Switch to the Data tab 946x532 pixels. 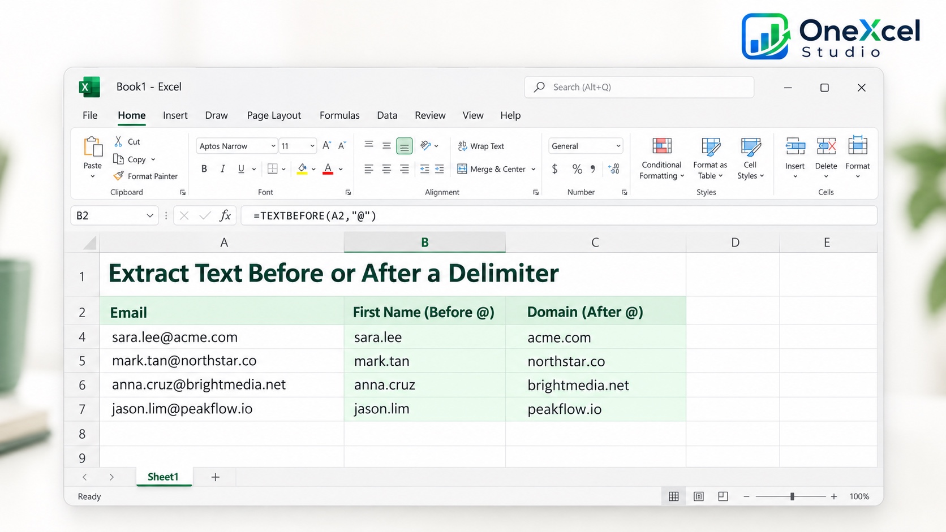[387, 115]
